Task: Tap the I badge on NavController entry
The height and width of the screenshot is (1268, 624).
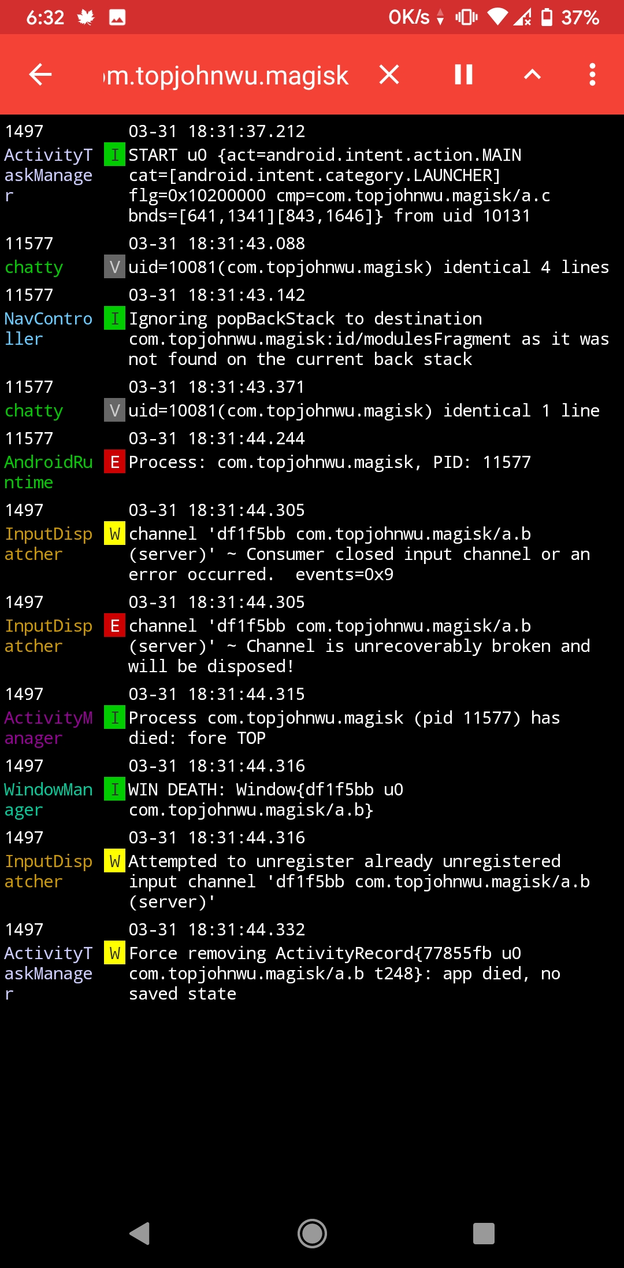Action: coord(114,318)
